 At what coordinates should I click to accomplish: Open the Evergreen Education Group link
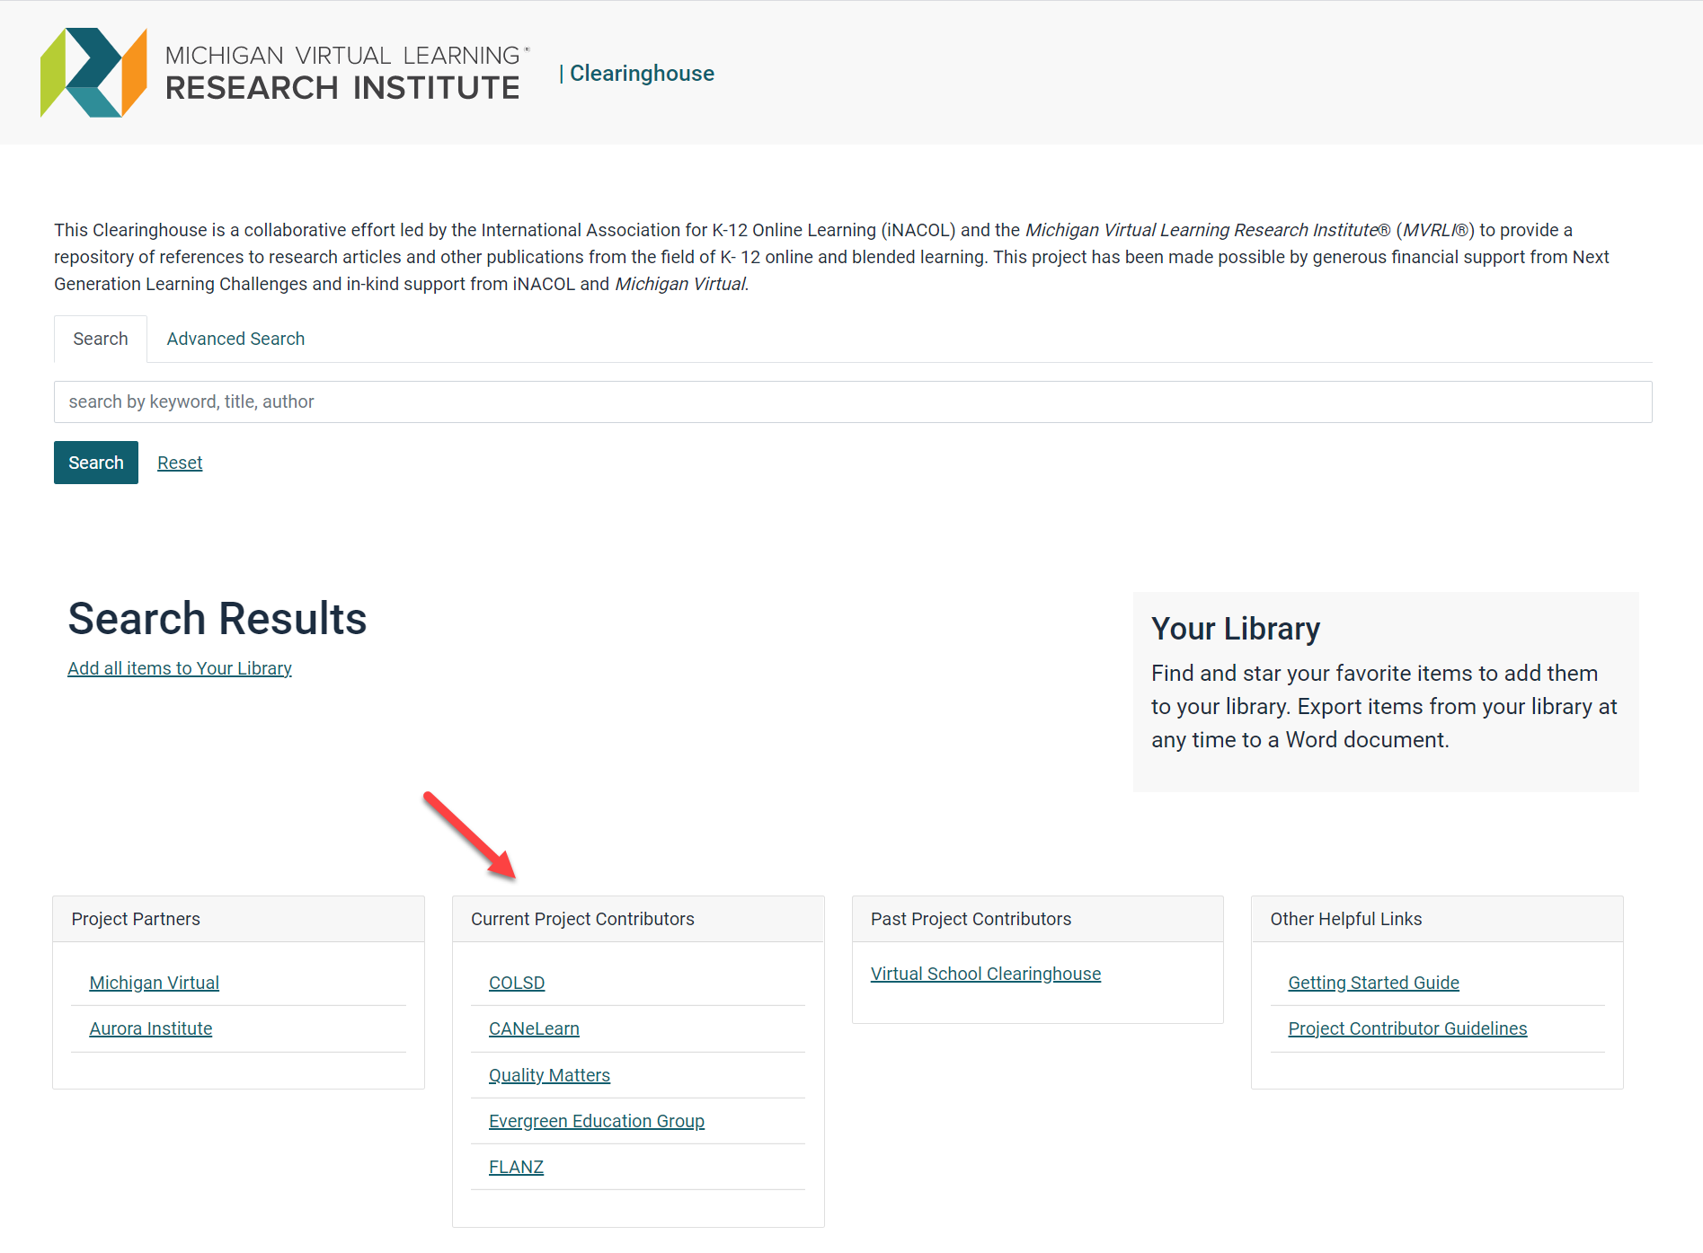tap(596, 1120)
